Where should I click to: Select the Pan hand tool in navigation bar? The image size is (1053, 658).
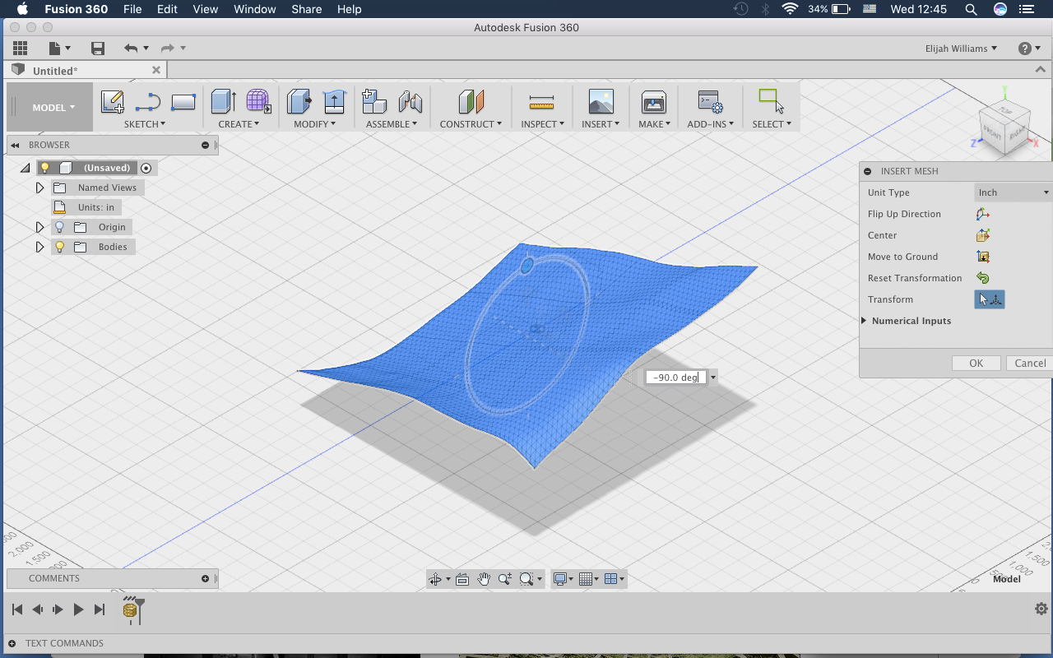coord(484,578)
